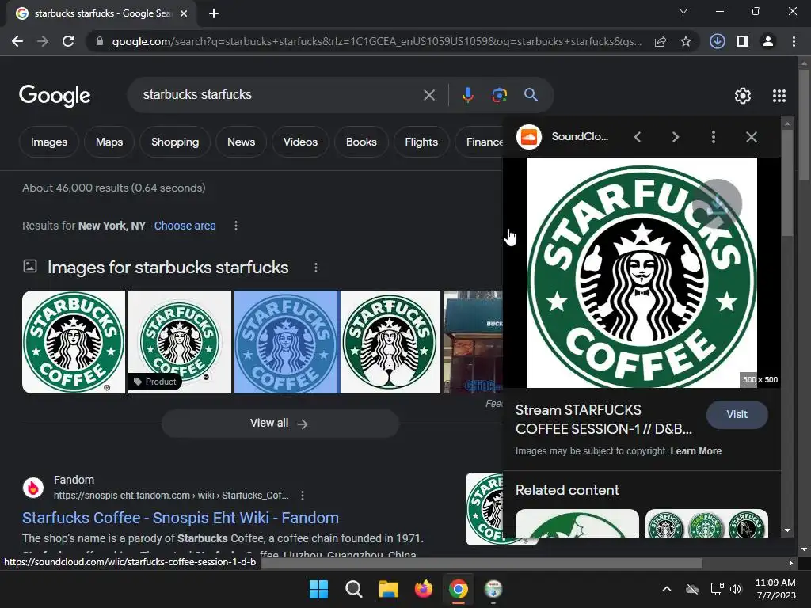
Task: Open the Chrome three-dot menu
Action: pos(794,41)
